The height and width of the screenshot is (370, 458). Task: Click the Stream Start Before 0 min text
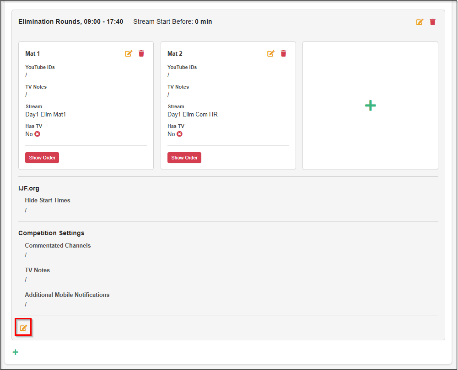tap(172, 21)
